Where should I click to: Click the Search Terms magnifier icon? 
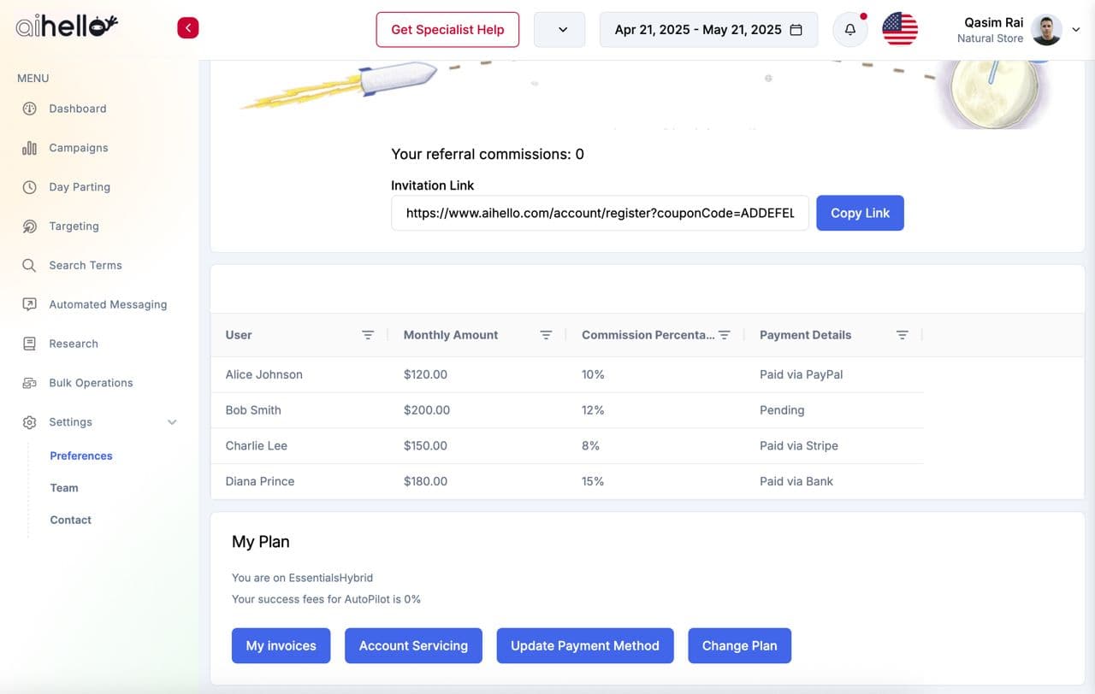pyautogui.click(x=30, y=266)
